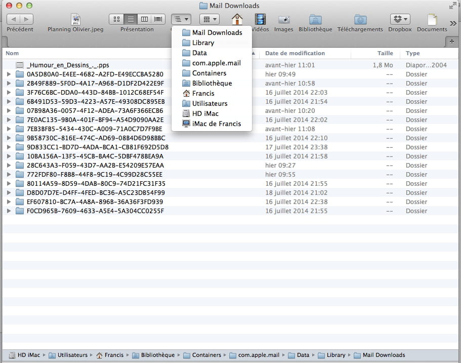Open the Bibliothèque toolbar folder
Viewport: 461px width, 363px height.
click(x=315, y=20)
